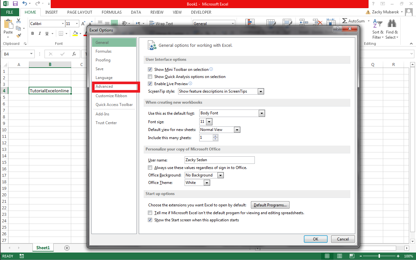Open Page Break Preview from status bar
The width and height of the screenshot is (416, 260).
click(x=352, y=256)
